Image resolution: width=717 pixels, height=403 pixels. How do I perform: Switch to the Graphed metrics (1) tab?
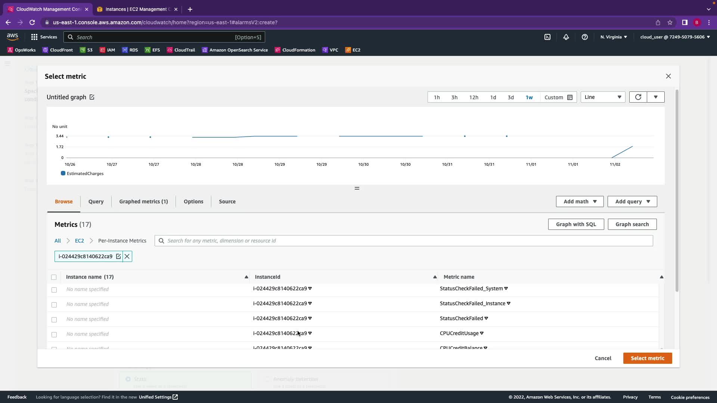(x=143, y=201)
